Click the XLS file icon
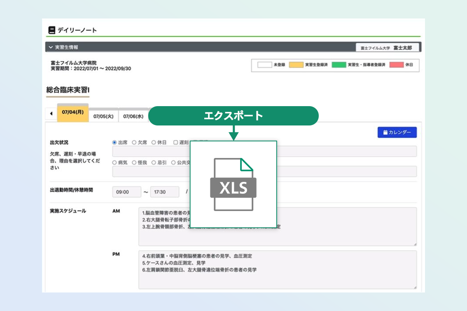This screenshot has height=311, width=467. coord(233,184)
